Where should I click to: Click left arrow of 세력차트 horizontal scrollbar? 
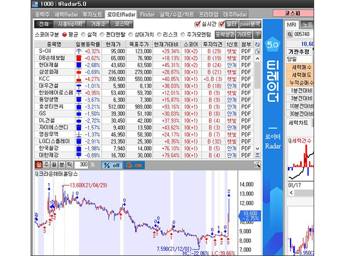[x=291, y=193]
